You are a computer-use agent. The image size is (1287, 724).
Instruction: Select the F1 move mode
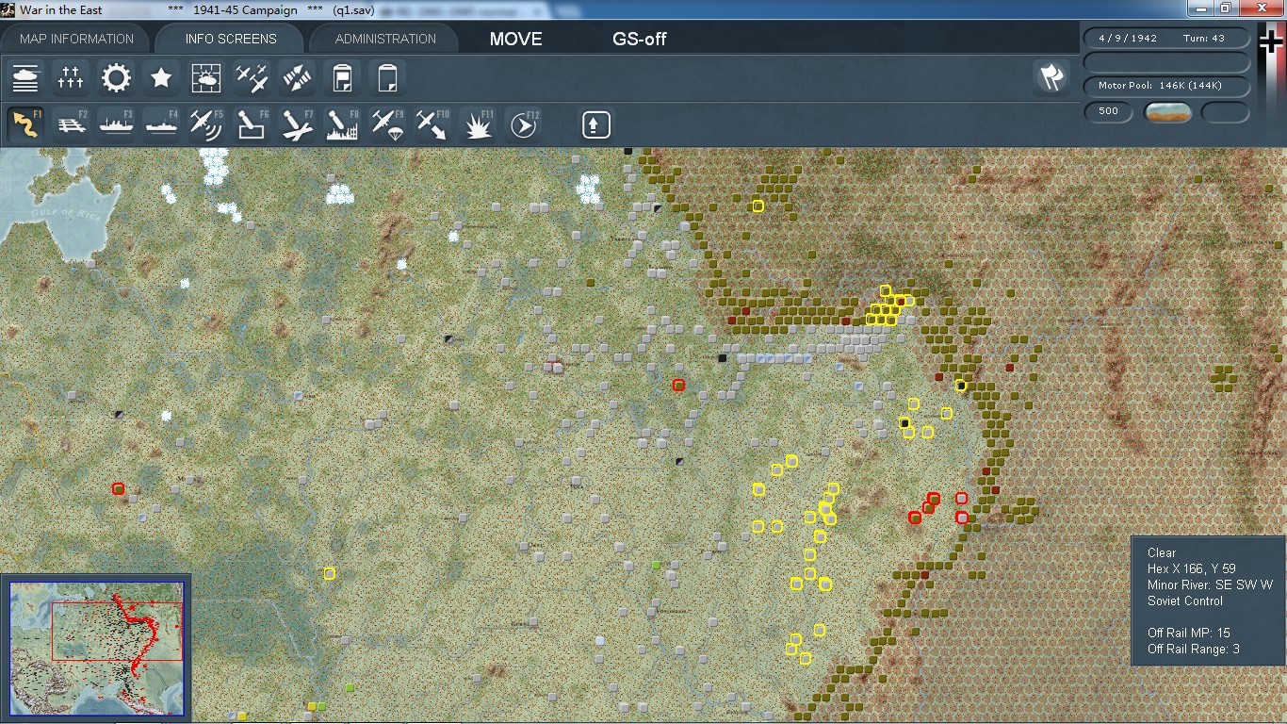tap(25, 124)
